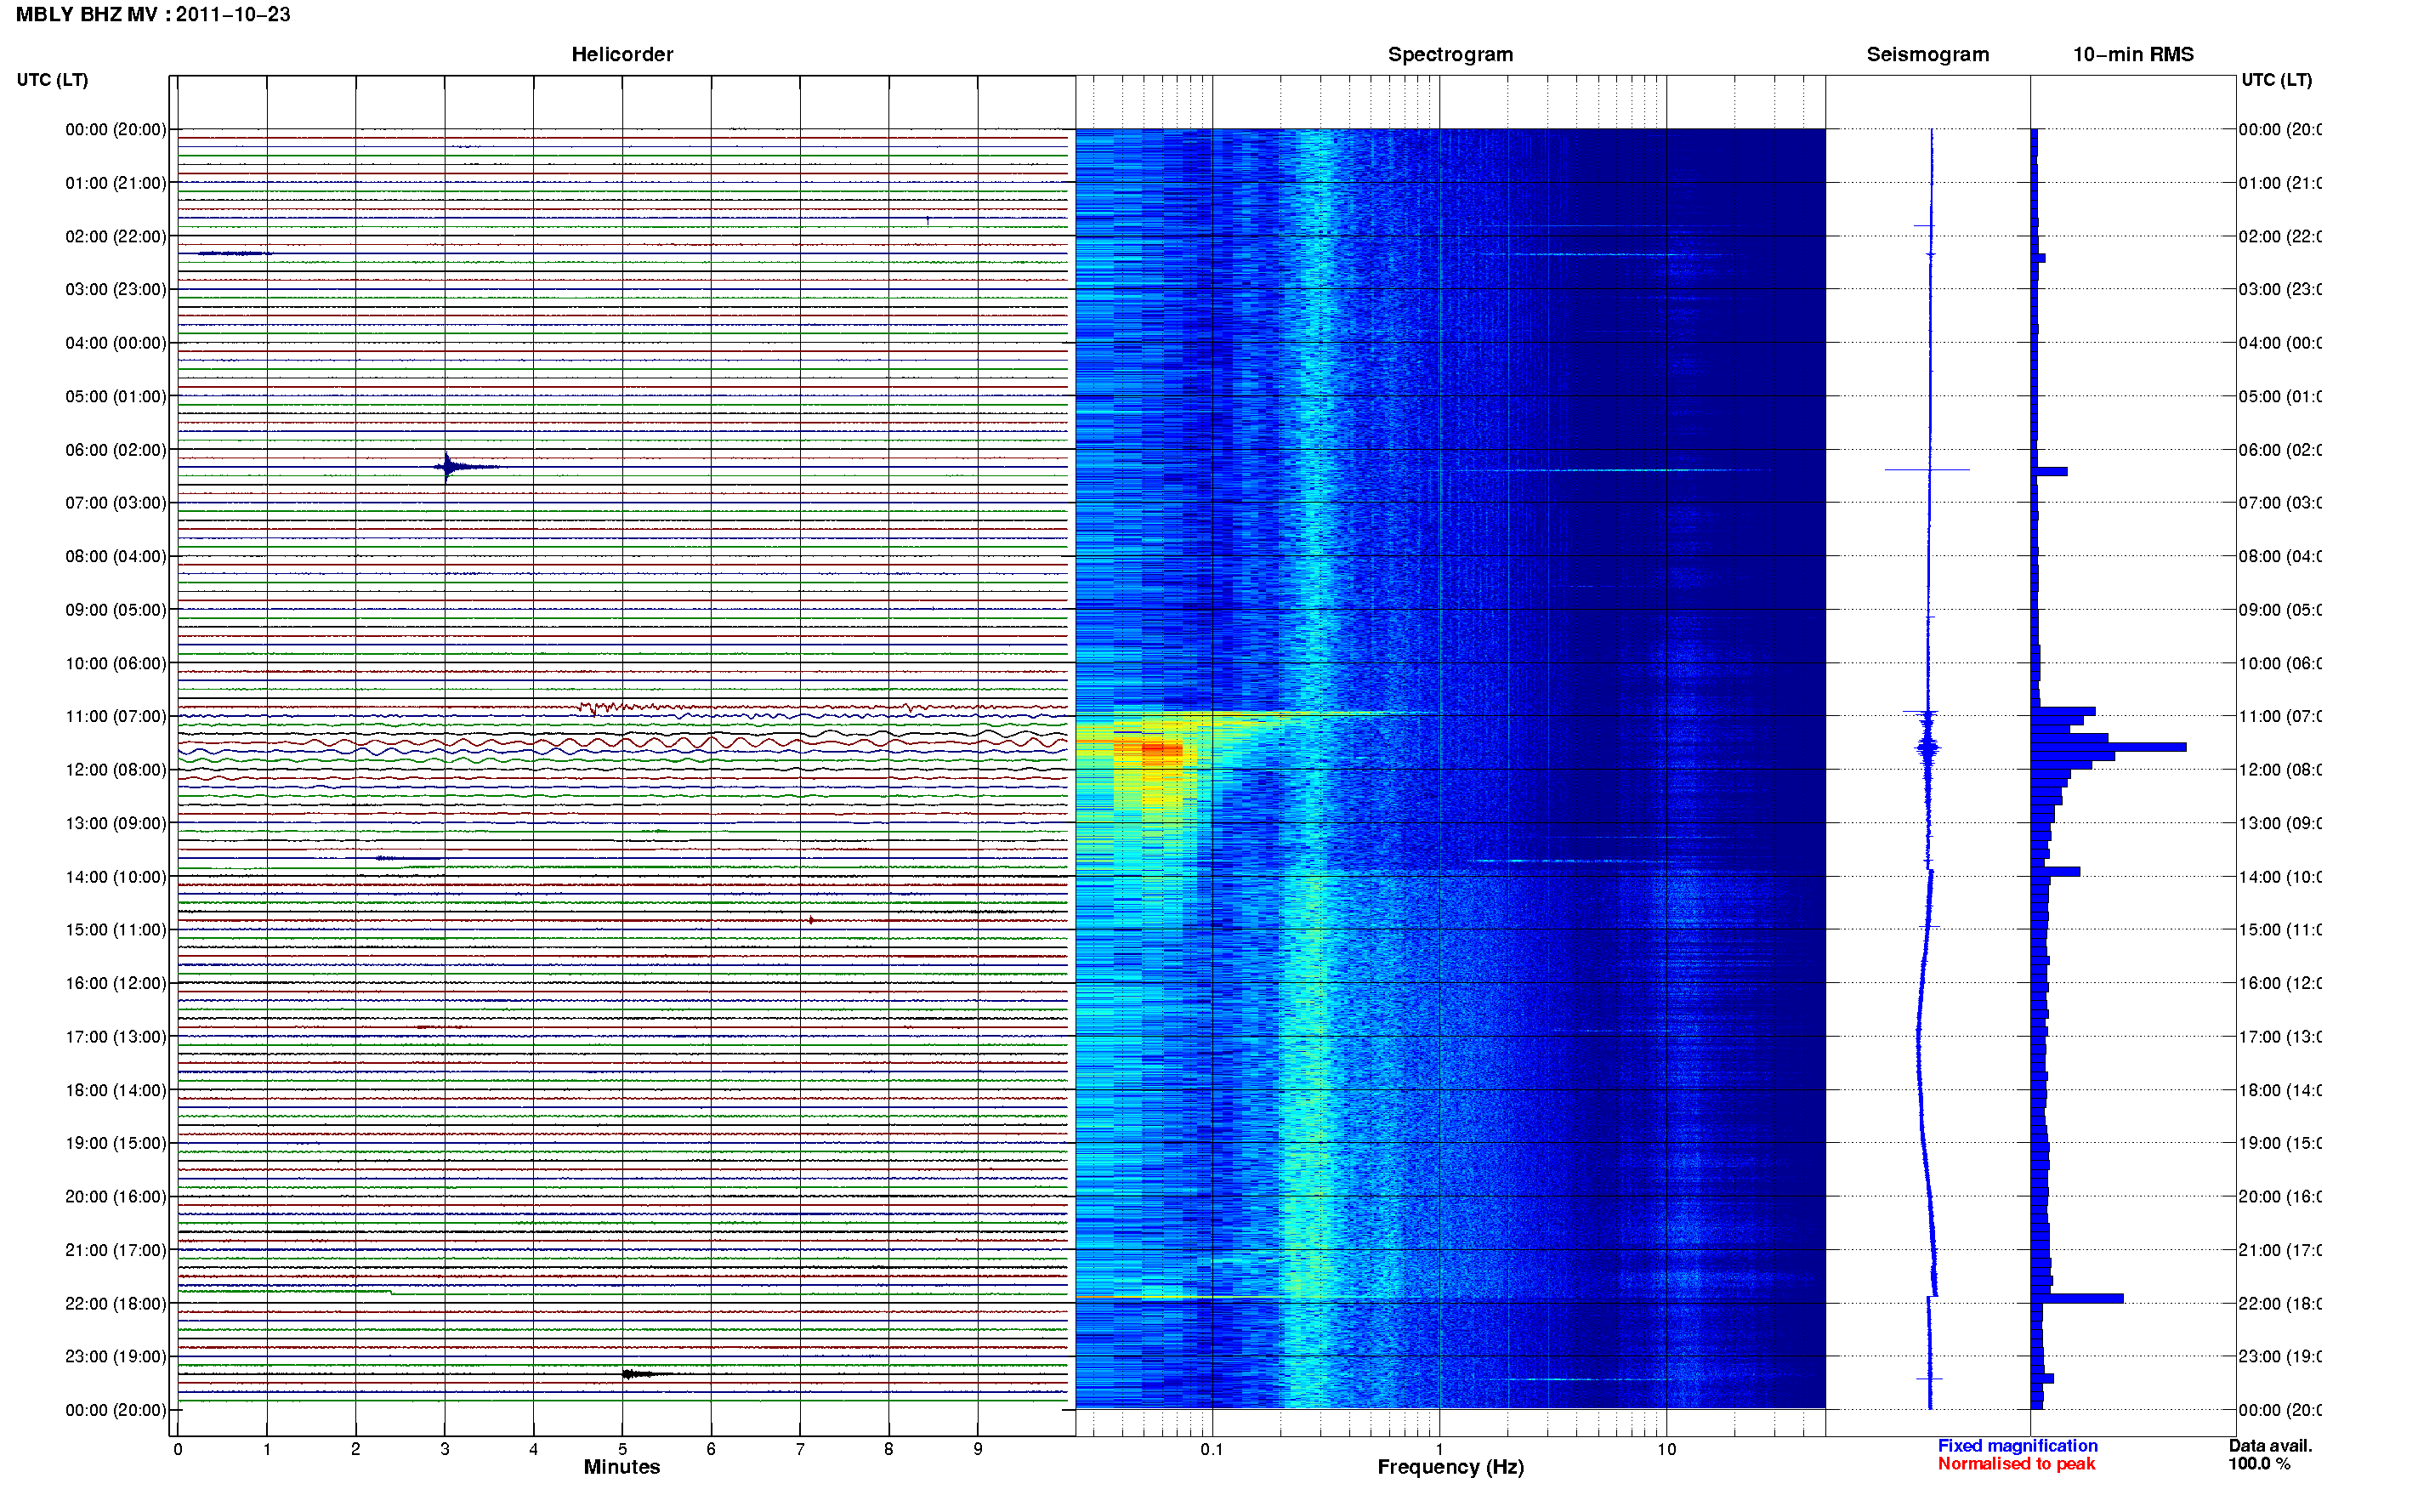This screenshot has width=2418, height=1512.
Task: Click minute tick "0" on Helicorder axis
Action: [x=178, y=1450]
